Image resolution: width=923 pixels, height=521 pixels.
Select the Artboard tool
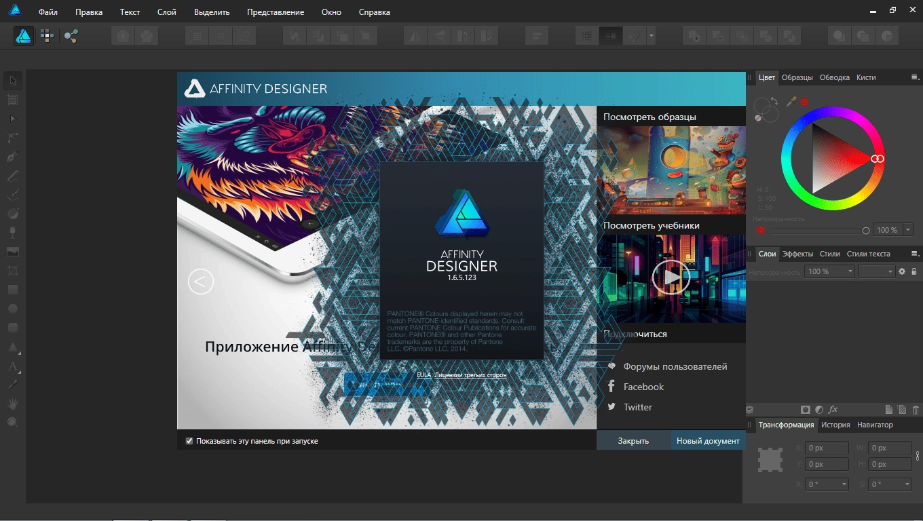(x=12, y=100)
